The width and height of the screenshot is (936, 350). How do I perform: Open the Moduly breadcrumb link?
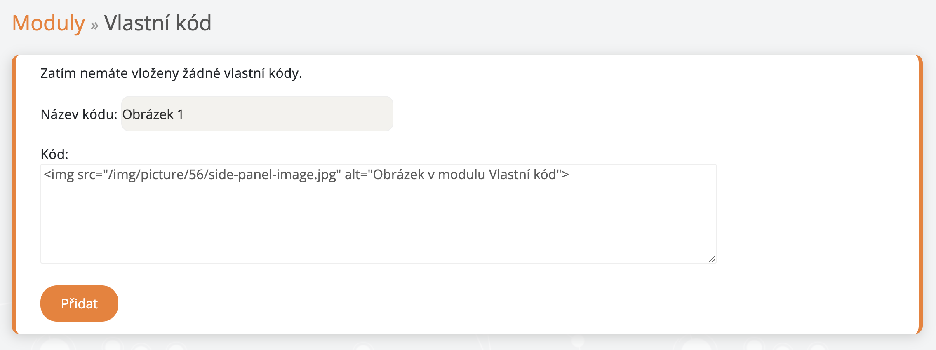pos(48,23)
